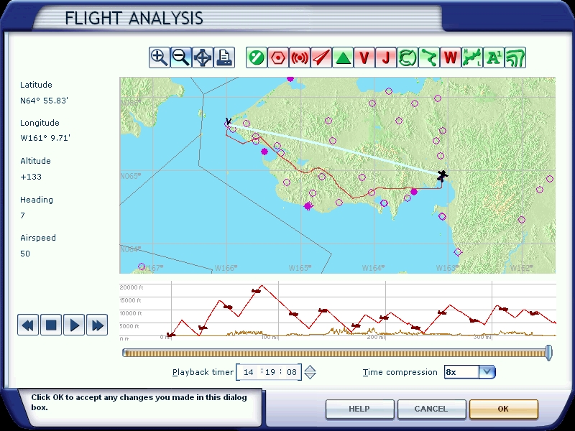Viewport: 575px width, 431px height.
Task: Click the CANCEL button
Action: point(431,409)
